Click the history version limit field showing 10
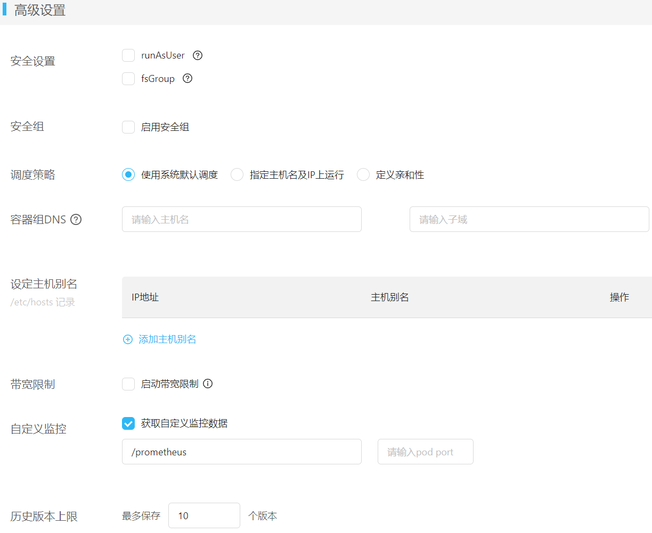The width and height of the screenshot is (652, 533). (x=205, y=515)
